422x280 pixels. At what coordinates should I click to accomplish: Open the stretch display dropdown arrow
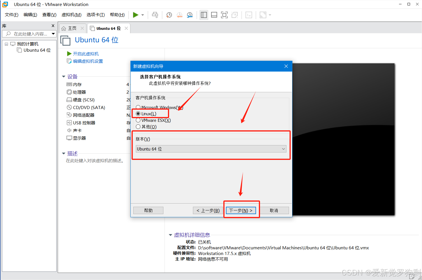(x=270, y=15)
